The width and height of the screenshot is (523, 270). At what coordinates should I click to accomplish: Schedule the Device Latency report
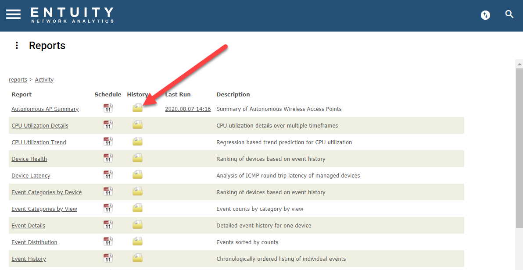pos(108,174)
